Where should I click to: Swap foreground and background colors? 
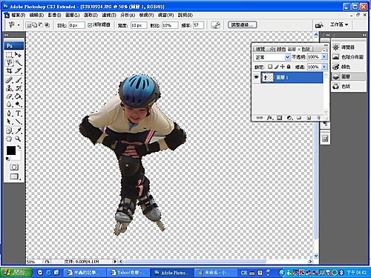(x=19, y=148)
